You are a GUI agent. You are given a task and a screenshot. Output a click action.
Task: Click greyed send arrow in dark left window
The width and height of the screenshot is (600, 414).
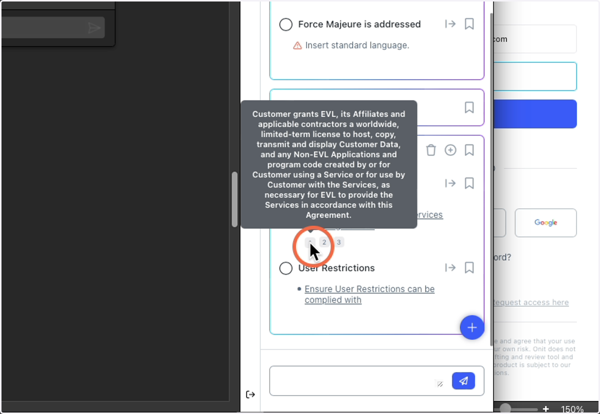click(x=94, y=28)
